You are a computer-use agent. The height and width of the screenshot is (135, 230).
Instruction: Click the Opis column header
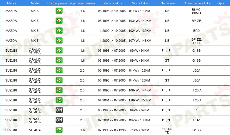(x=221, y=3)
